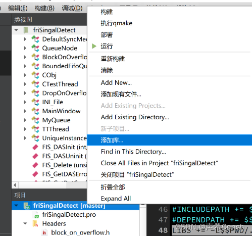
Task: Click the friSingalDetect class view root icon
Action: (26, 30)
